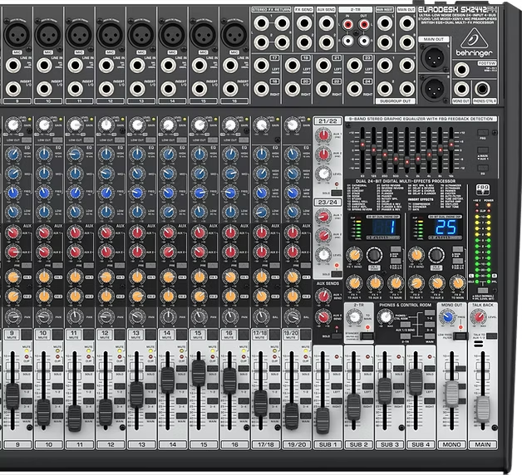Click the FBQ logo badge above the meters
Viewport: 522px width, 475px height.
click(x=482, y=189)
